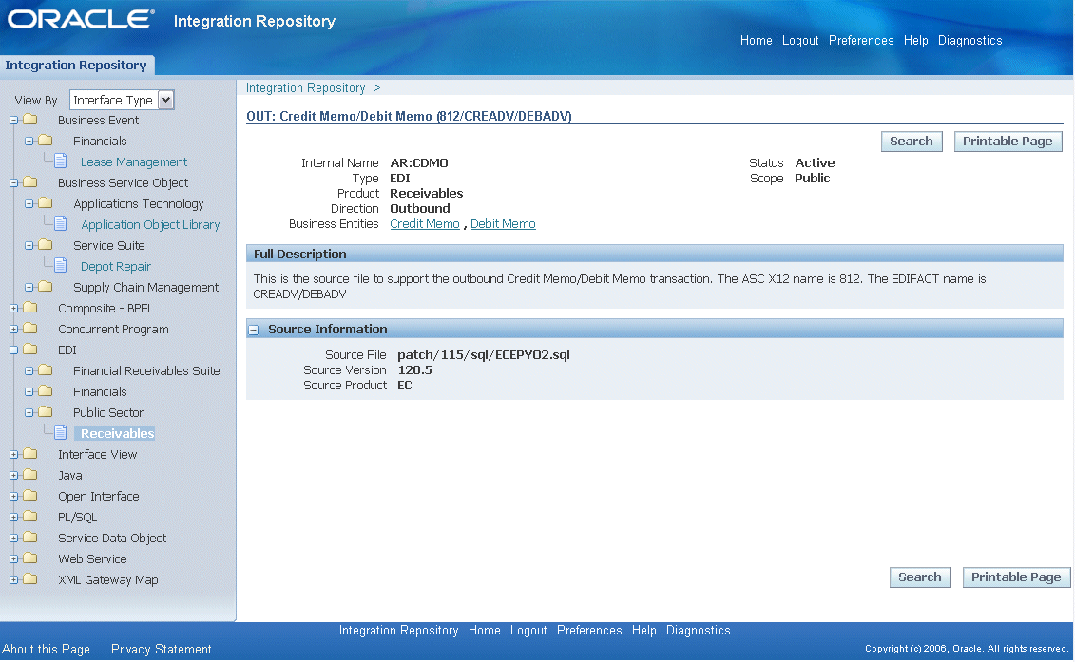Click the Supply Chain Management folder icon
This screenshot has height=662, width=1075.
point(46,287)
